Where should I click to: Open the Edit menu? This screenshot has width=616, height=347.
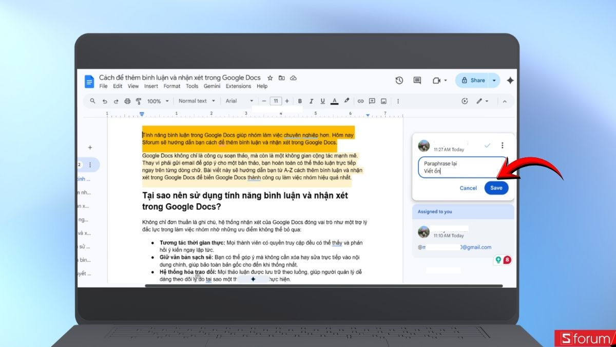pos(118,86)
